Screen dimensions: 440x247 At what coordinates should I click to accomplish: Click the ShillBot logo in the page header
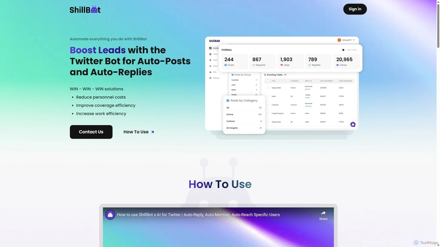pyautogui.click(x=85, y=10)
